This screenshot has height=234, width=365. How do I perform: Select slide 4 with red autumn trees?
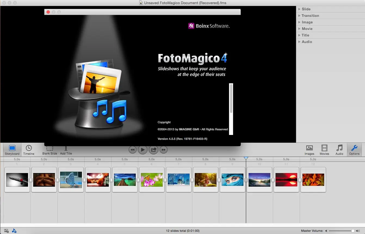pos(98,180)
